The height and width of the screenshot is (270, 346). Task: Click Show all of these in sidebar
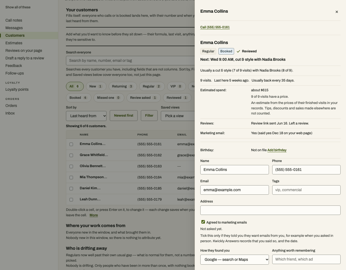coord(18,7)
